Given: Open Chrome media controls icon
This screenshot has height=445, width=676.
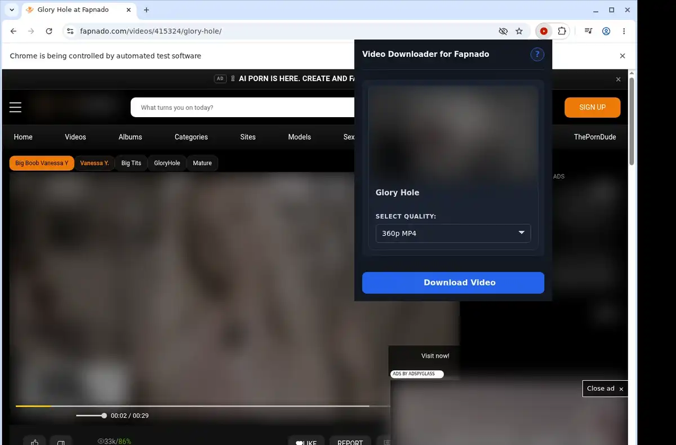Looking at the screenshot, I should pos(588,32).
